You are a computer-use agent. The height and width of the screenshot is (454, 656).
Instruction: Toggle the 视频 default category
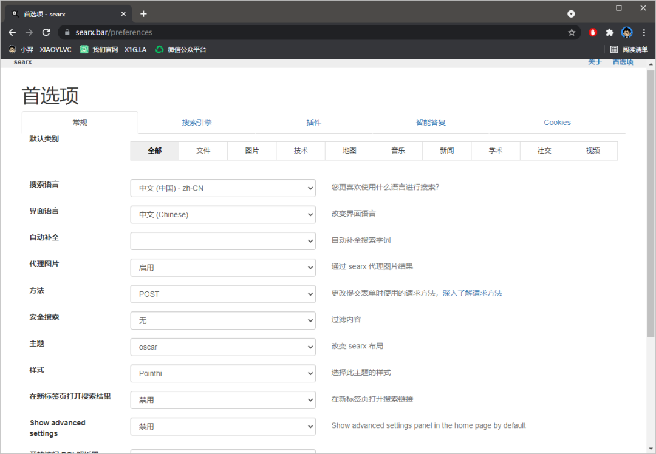coord(593,151)
